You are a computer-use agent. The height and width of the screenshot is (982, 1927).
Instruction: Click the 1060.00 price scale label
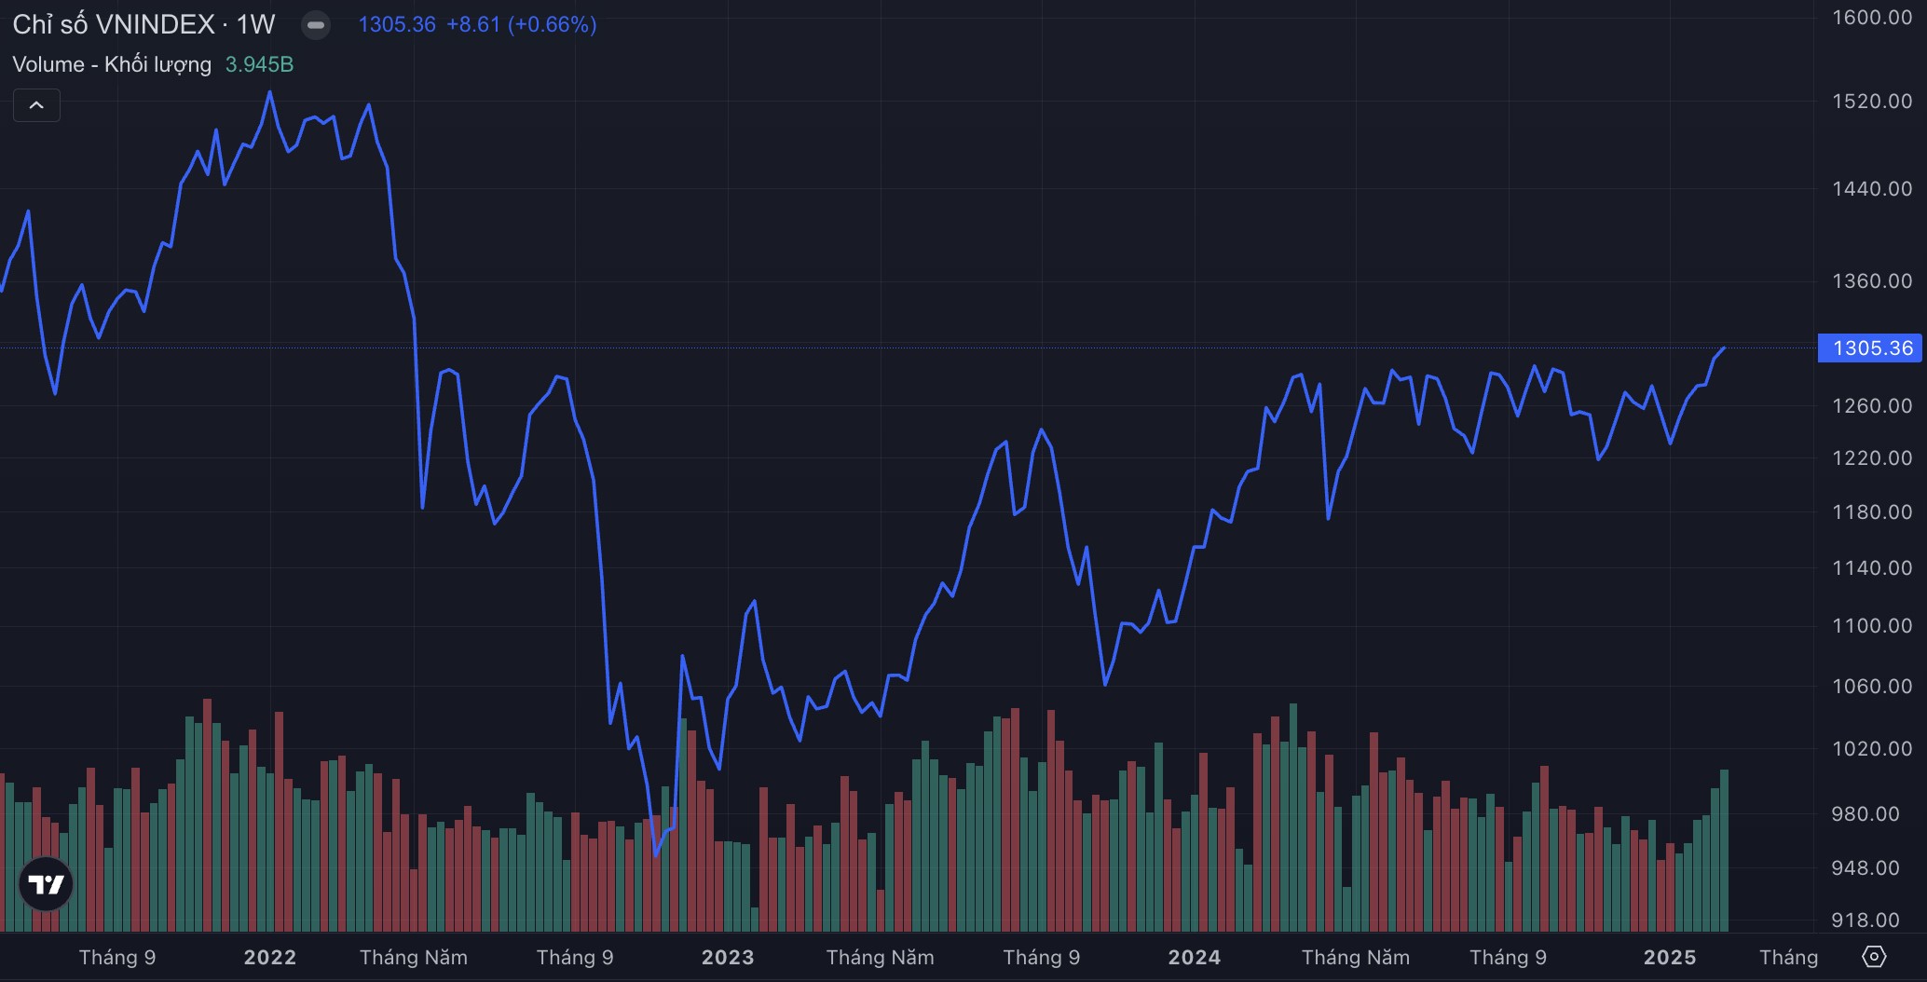pyautogui.click(x=1872, y=687)
